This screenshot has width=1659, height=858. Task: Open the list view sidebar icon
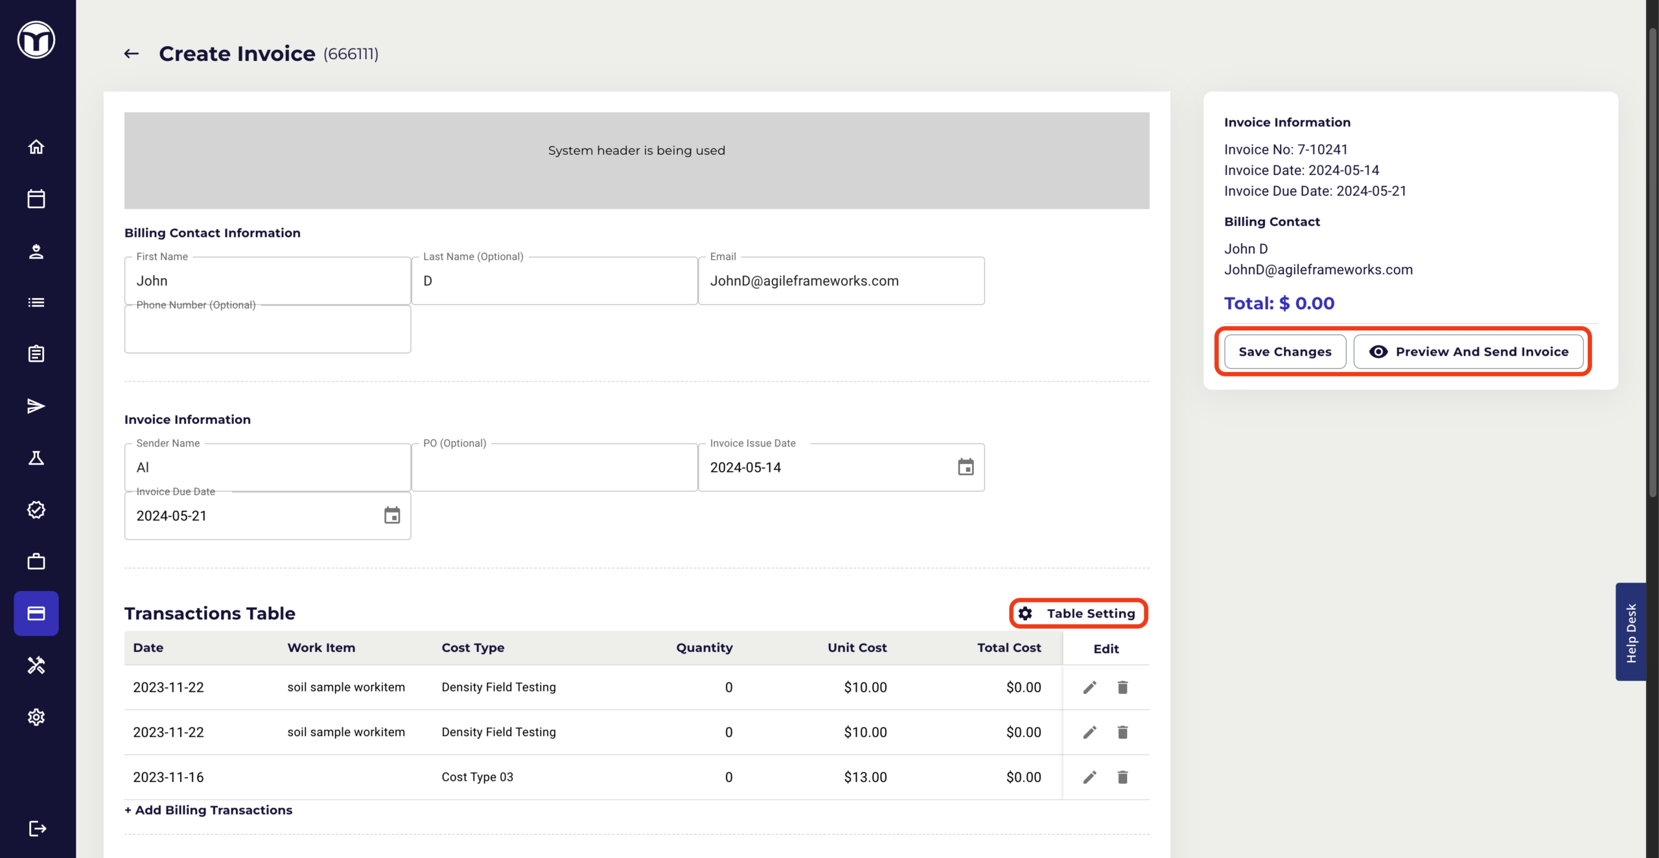click(36, 303)
